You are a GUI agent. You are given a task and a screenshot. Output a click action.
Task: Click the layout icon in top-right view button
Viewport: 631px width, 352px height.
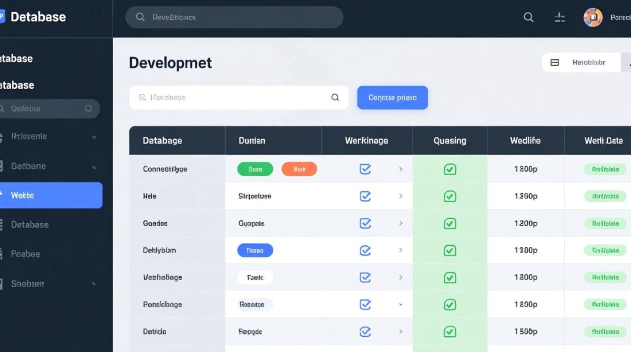[554, 62]
